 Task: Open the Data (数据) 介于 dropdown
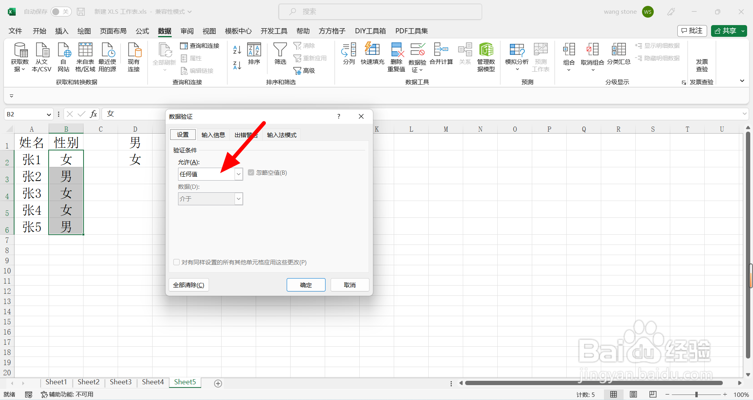pos(238,199)
